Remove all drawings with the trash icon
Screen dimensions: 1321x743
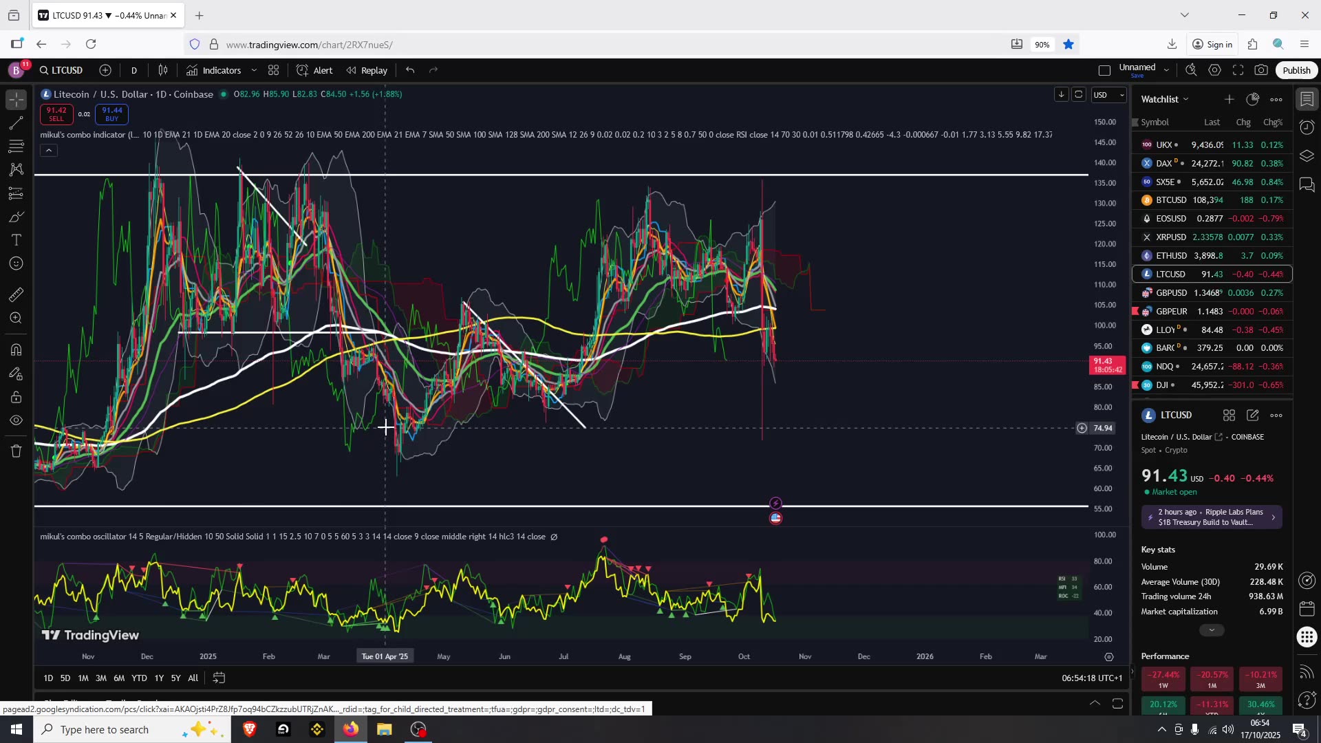tap(16, 451)
